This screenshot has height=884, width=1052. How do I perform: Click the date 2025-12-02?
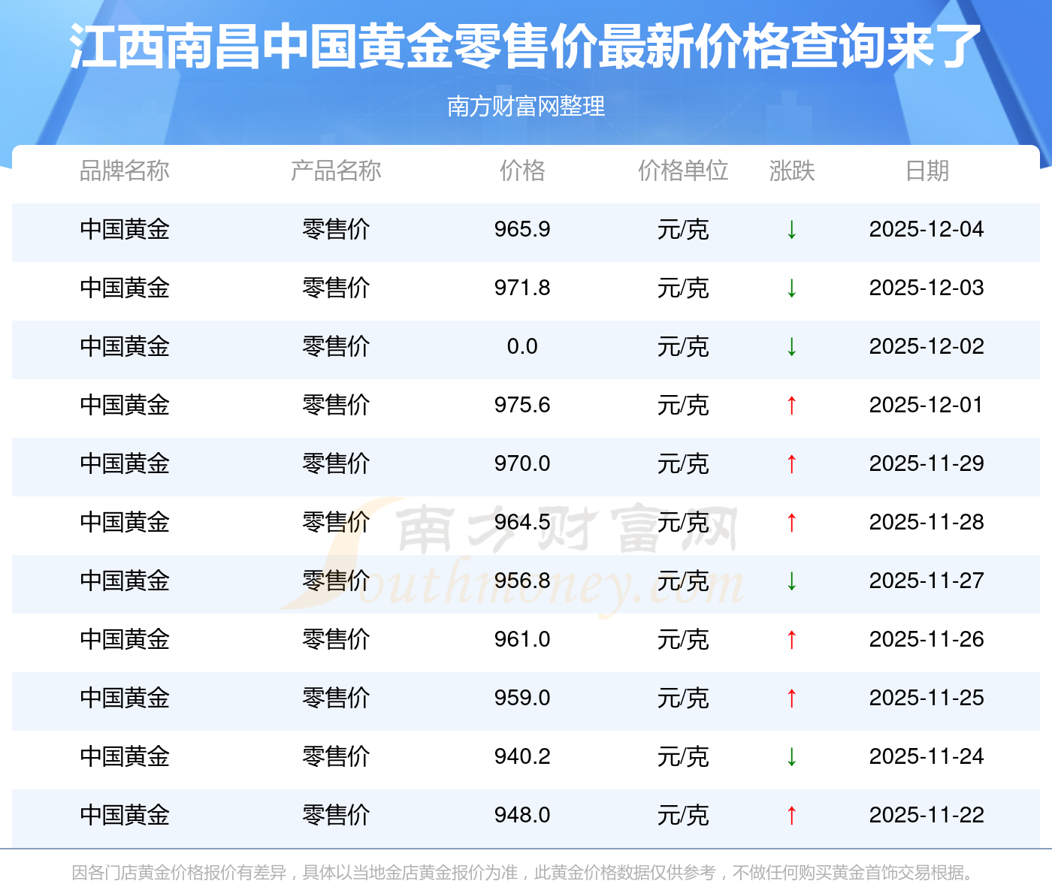point(927,346)
